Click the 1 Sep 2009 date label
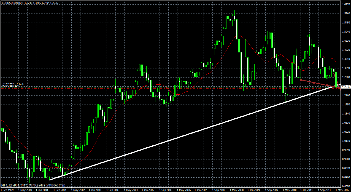 click(271, 190)
